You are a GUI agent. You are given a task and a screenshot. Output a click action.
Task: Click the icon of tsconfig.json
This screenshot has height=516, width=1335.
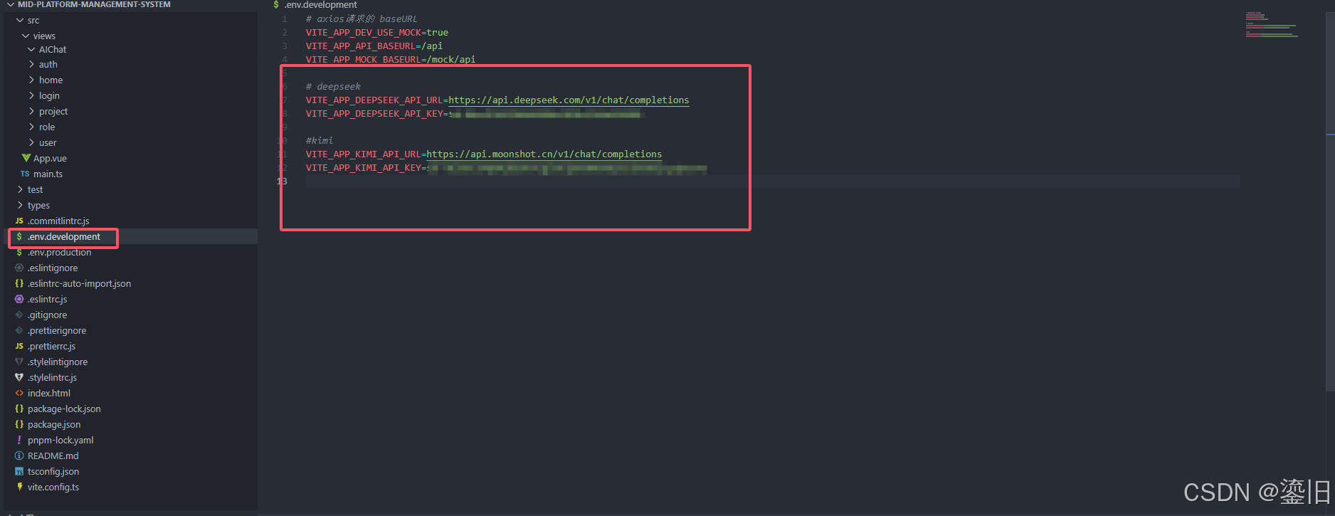19,471
